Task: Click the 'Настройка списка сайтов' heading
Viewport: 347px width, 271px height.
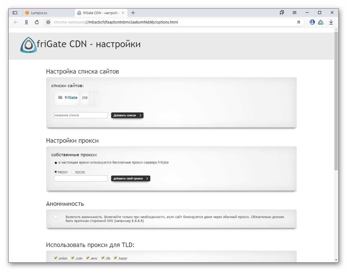Action: (x=82, y=71)
